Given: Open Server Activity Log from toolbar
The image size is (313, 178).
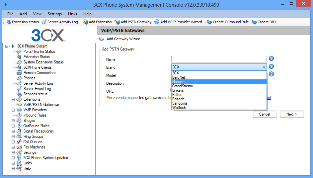Looking at the screenshot, I should (x=60, y=22).
